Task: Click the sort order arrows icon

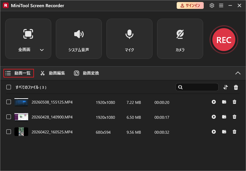Action: coord(226,87)
